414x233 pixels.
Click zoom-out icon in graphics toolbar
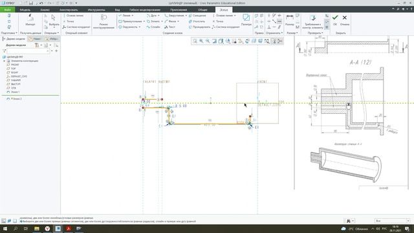[x=208, y=41]
